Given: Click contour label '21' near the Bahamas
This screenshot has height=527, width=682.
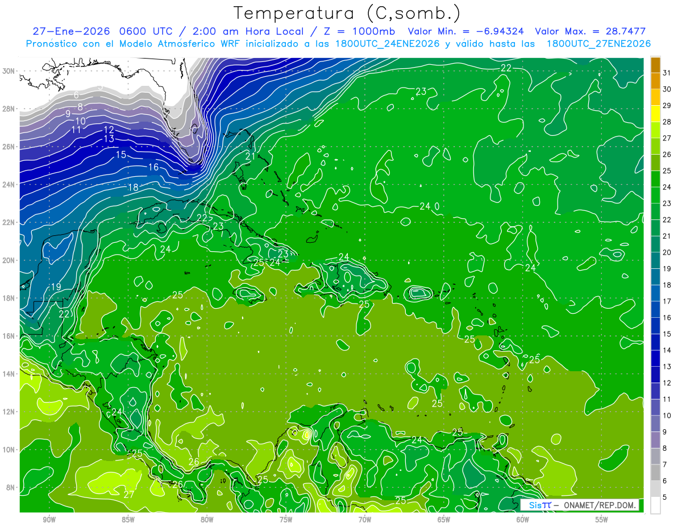Looking at the screenshot, I should (251, 156).
